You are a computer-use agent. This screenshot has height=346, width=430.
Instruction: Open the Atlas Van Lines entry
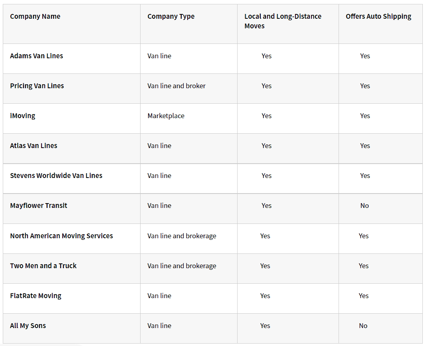tap(34, 146)
